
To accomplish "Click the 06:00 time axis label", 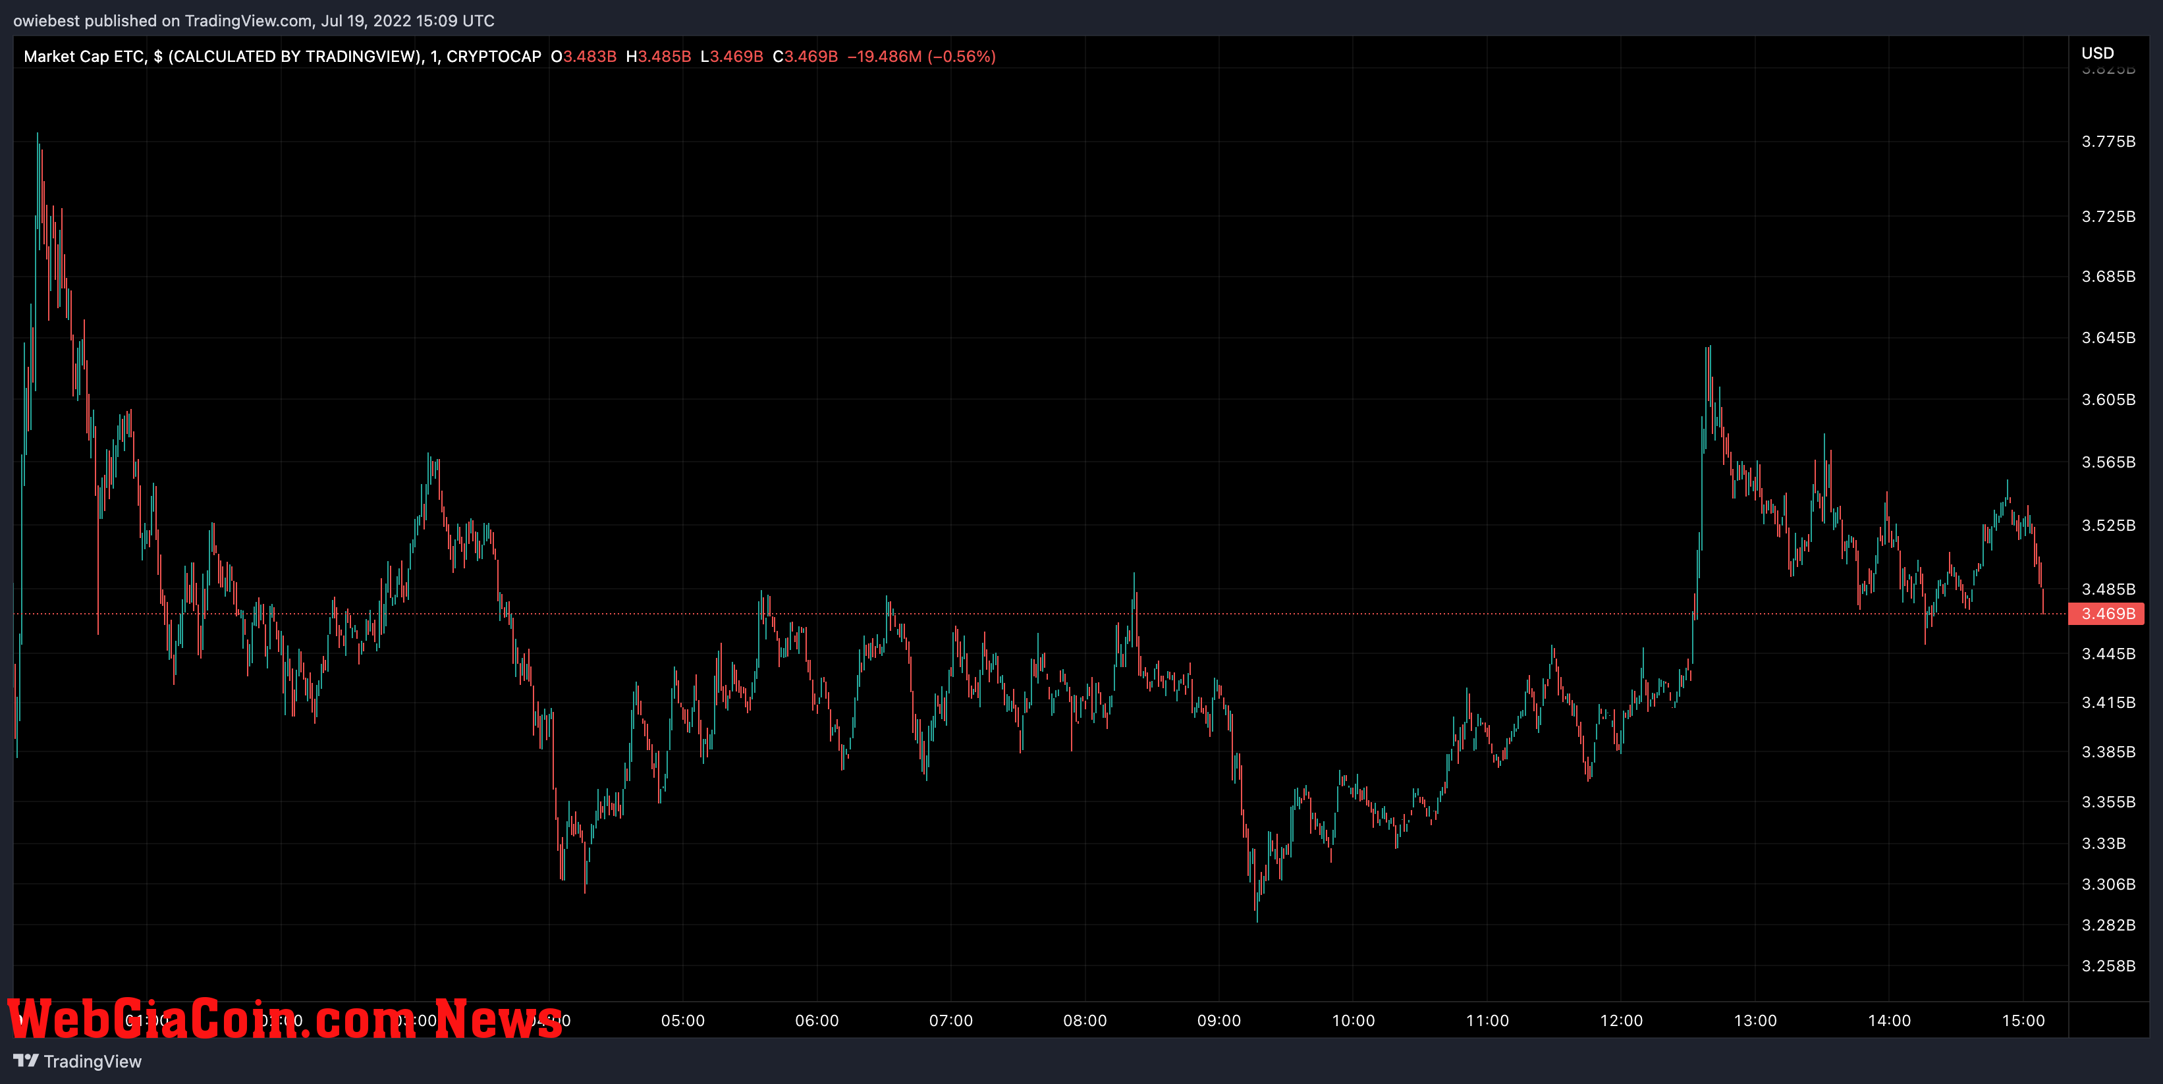I will pyautogui.click(x=817, y=1020).
